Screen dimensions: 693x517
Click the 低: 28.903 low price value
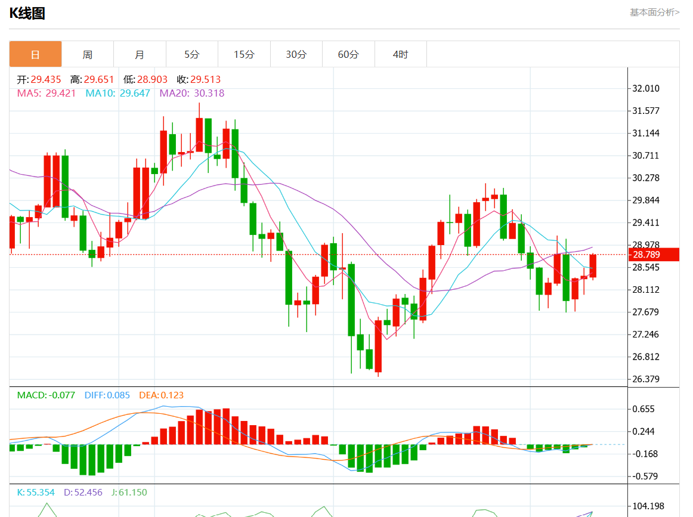146,79
